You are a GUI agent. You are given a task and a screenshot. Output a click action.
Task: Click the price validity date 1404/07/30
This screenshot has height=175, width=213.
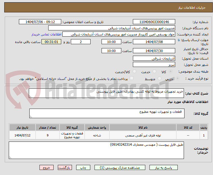pos(154,51)
